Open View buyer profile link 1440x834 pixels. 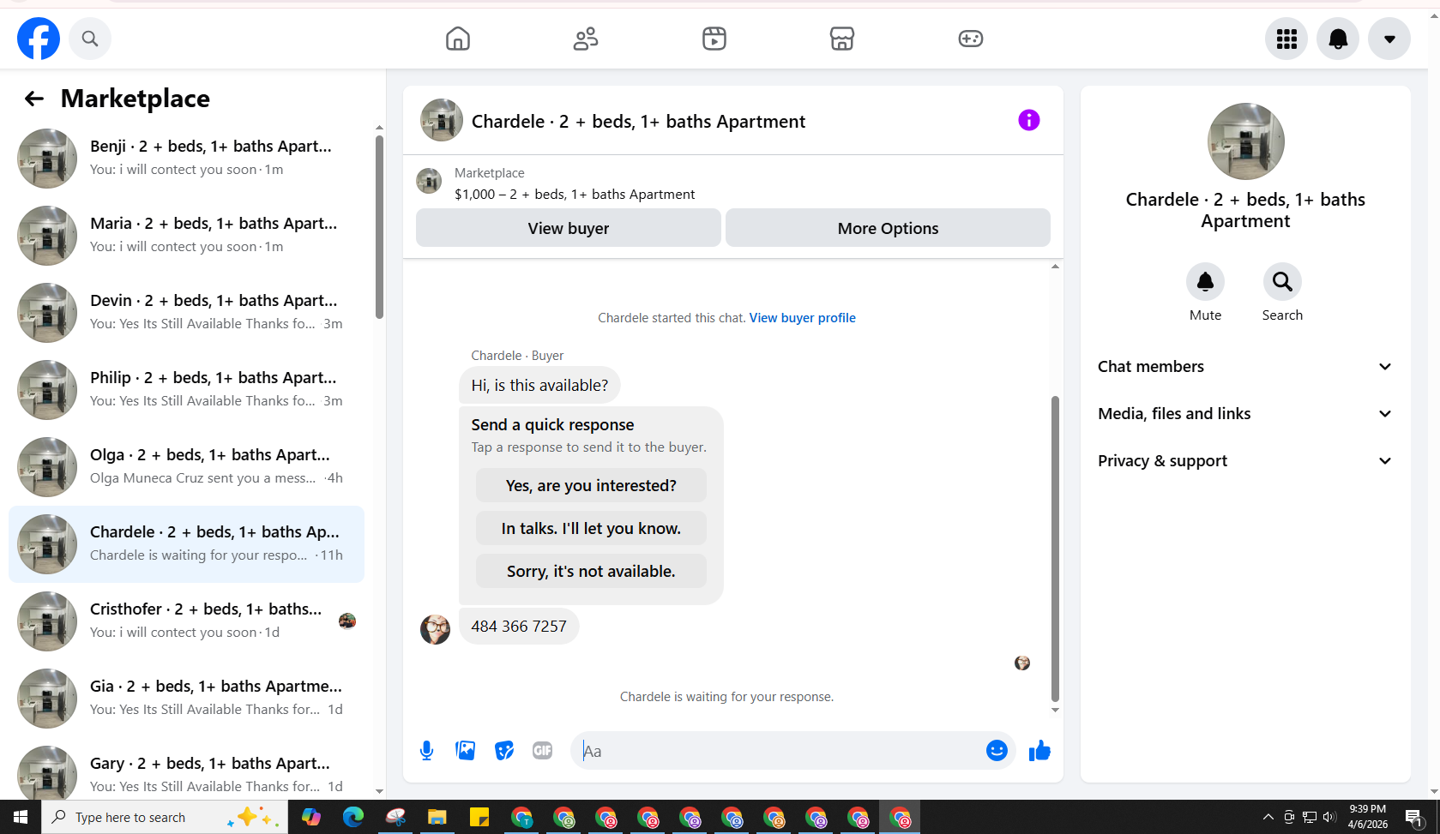803,318
